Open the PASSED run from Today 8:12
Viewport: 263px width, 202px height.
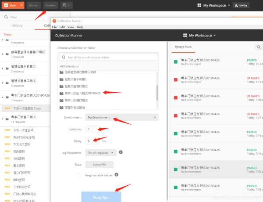click(x=216, y=62)
